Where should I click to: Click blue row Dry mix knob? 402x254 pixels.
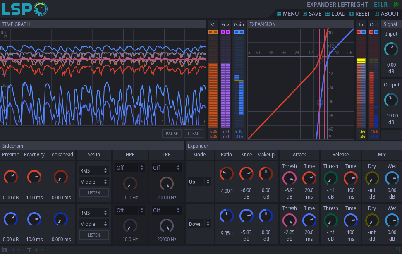coord(372,220)
